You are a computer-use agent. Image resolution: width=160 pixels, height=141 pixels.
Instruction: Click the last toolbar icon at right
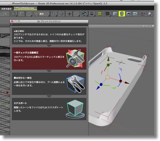click(149, 14)
